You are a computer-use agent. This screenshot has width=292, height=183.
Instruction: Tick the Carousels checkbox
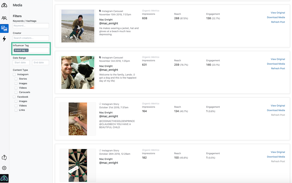(16, 92)
